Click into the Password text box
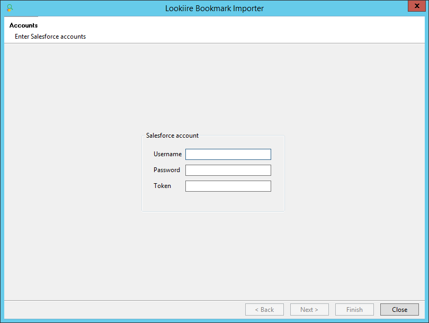This screenshot has height=323, width=429. 228,170
